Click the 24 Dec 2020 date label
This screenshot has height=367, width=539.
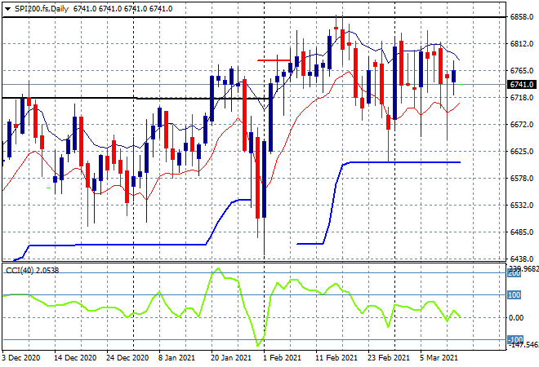[x=127, y=358]
